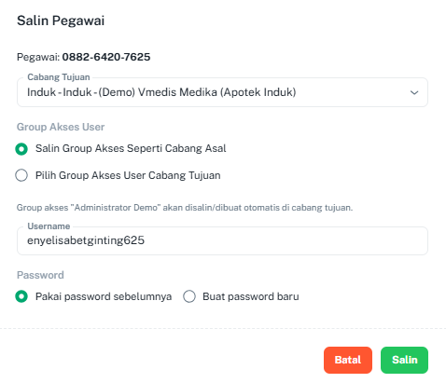The width and height of the screenshot is (446, 383).
Task: Click the Salin Pegawai dialog title
Action: [61, 21]
